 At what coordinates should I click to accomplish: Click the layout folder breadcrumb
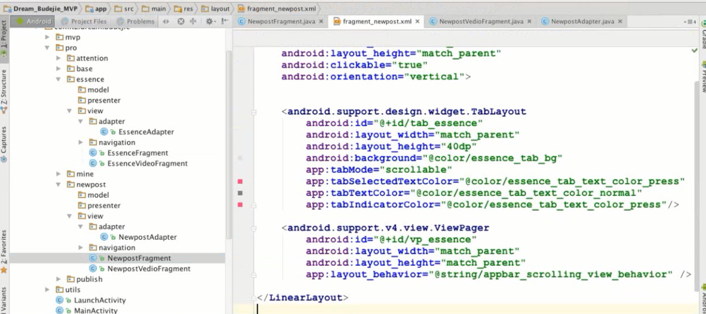tap(216, 9)
